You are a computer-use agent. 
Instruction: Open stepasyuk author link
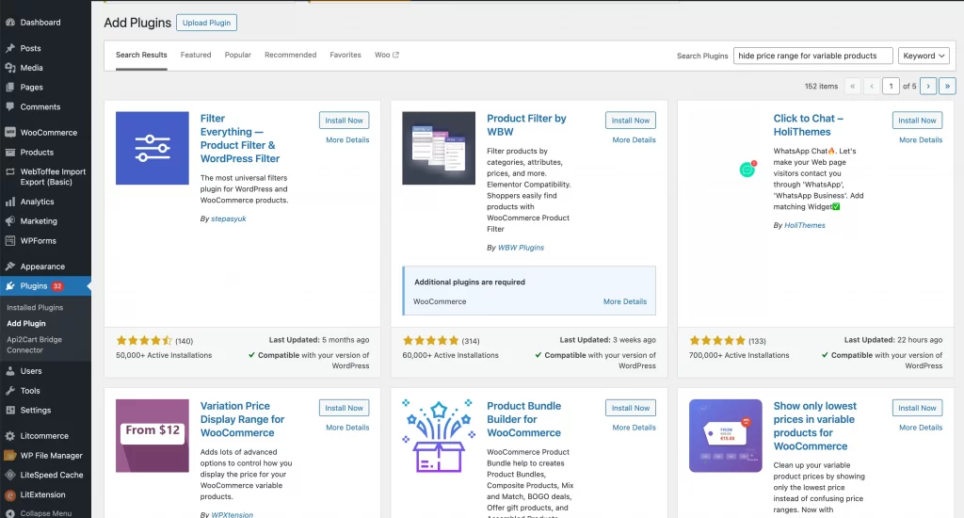[229, 219]
